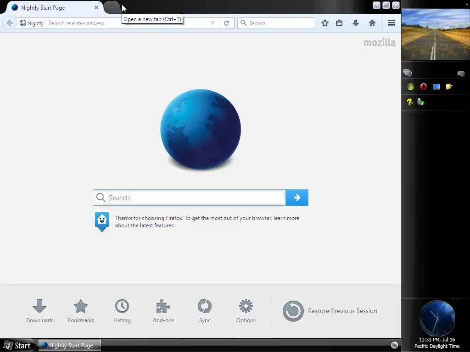Open a new tab with the plus button
Viewport: 470px width, 352px height.
tap(112, 7)
